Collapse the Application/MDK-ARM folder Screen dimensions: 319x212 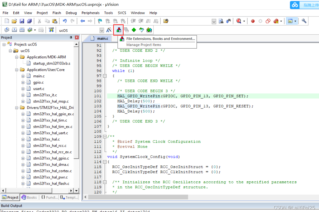[x=17, y=57]
